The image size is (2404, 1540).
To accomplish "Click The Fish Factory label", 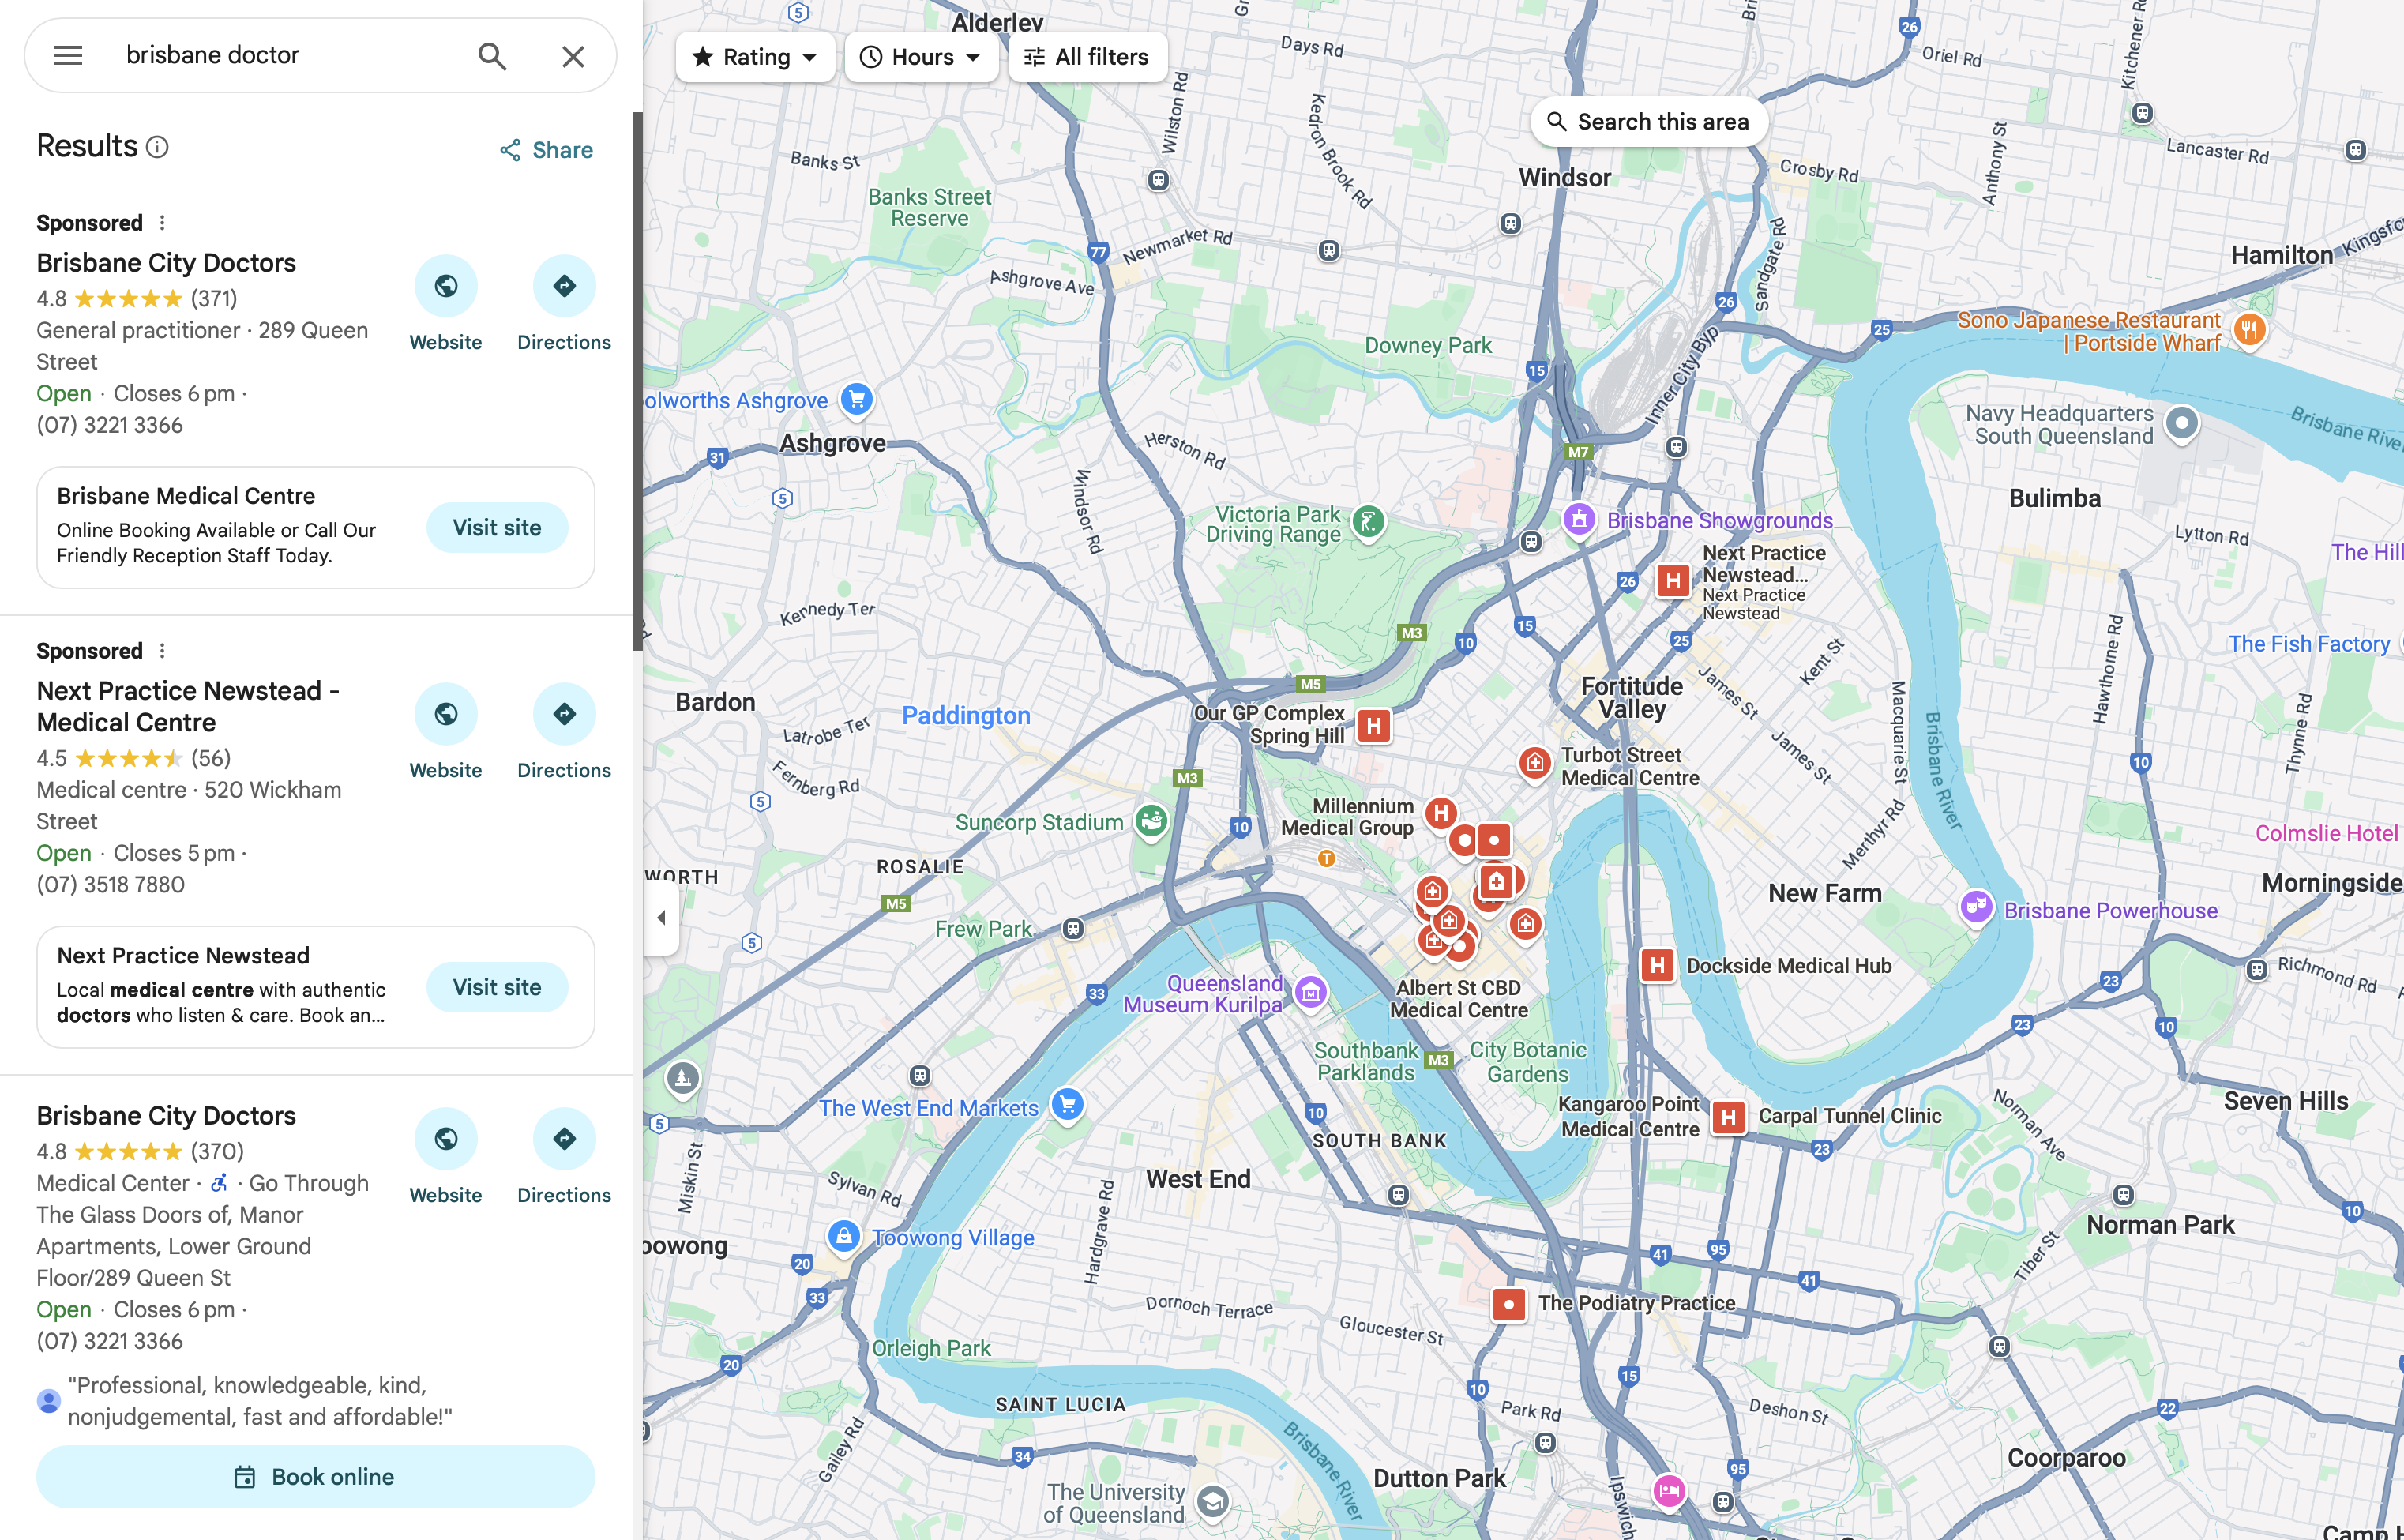I will (x=2309, y=644).
